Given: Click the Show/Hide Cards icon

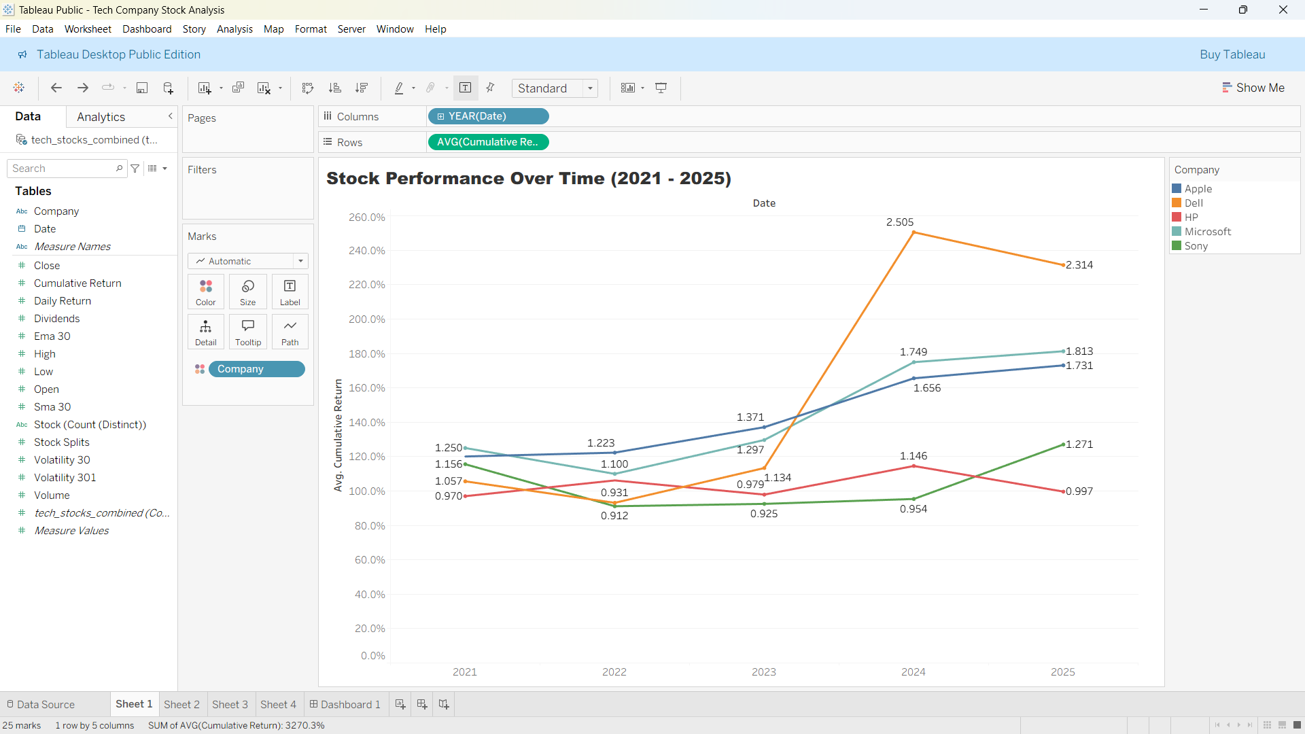Looking at the screenshot, I should click(x=628, y=88).
